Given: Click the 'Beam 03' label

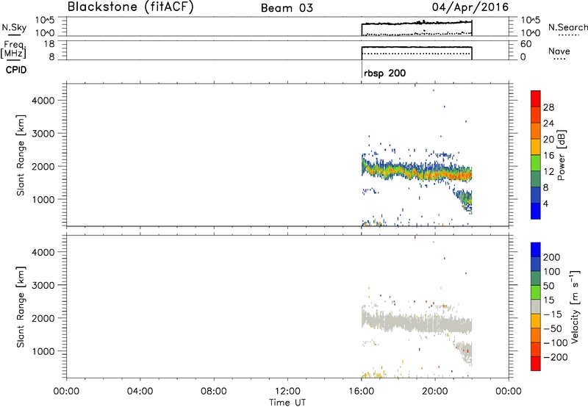Looking at the screenshot, I should tap(287, 8).
